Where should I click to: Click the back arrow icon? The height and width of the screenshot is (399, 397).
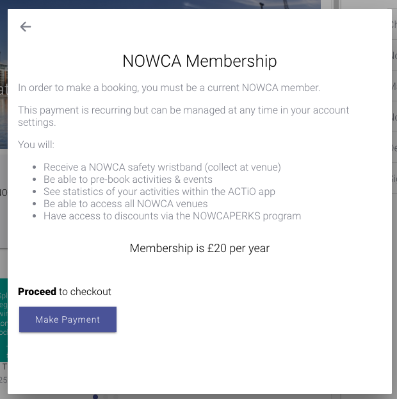pyautogui.click(x=26, y=26)
